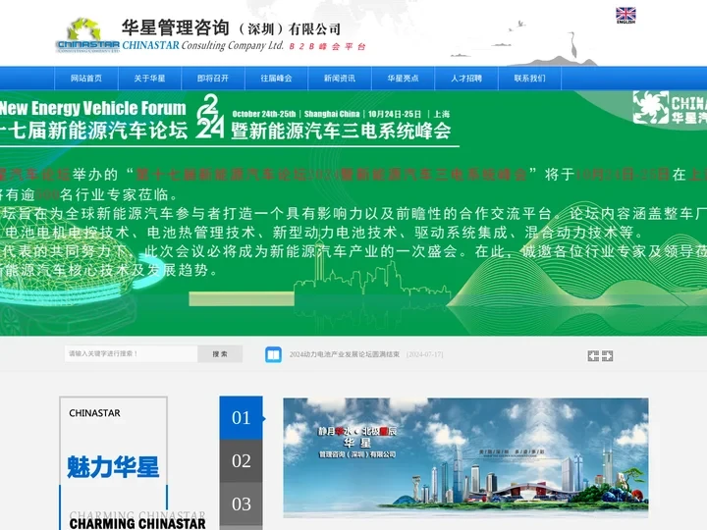The image size is (707, 530).
Task: Select slide tab 02
Action: 242,461
